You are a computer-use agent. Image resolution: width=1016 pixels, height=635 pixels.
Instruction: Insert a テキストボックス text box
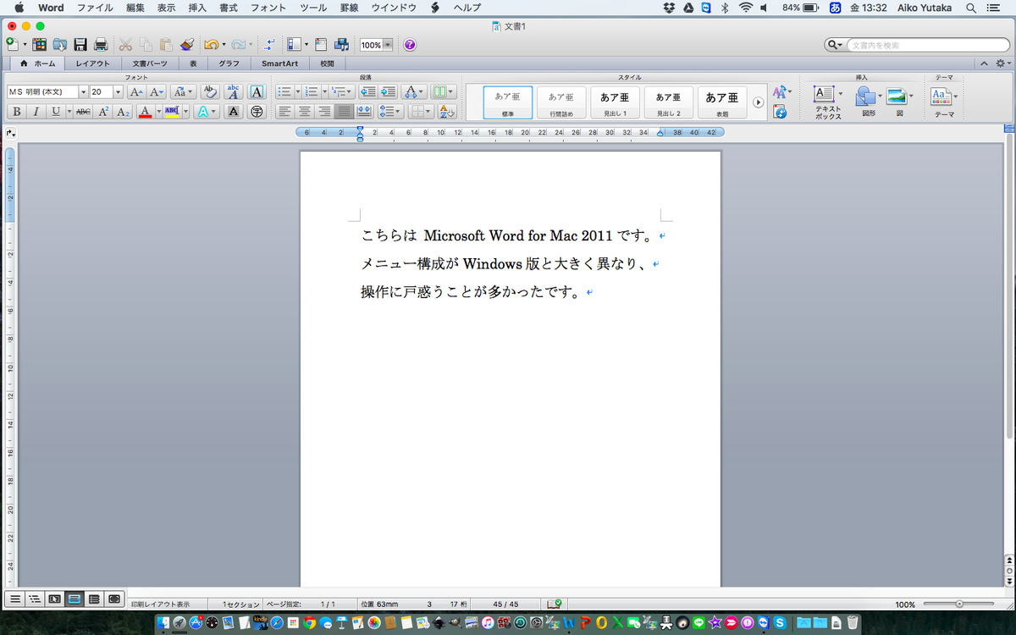828,102
